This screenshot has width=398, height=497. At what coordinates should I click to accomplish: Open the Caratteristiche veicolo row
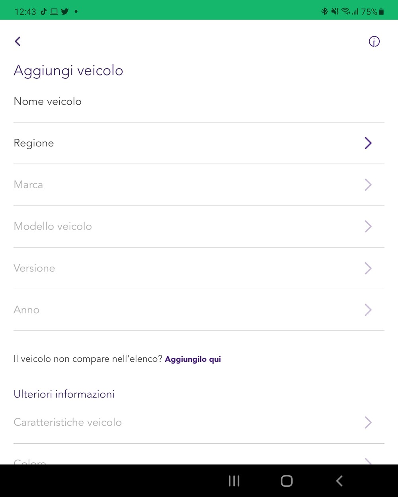(199, 423)
